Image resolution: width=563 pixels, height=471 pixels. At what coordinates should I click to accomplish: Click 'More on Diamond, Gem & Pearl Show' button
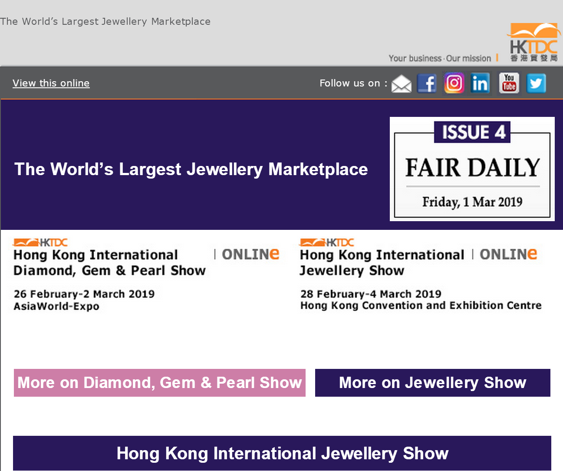160,383
